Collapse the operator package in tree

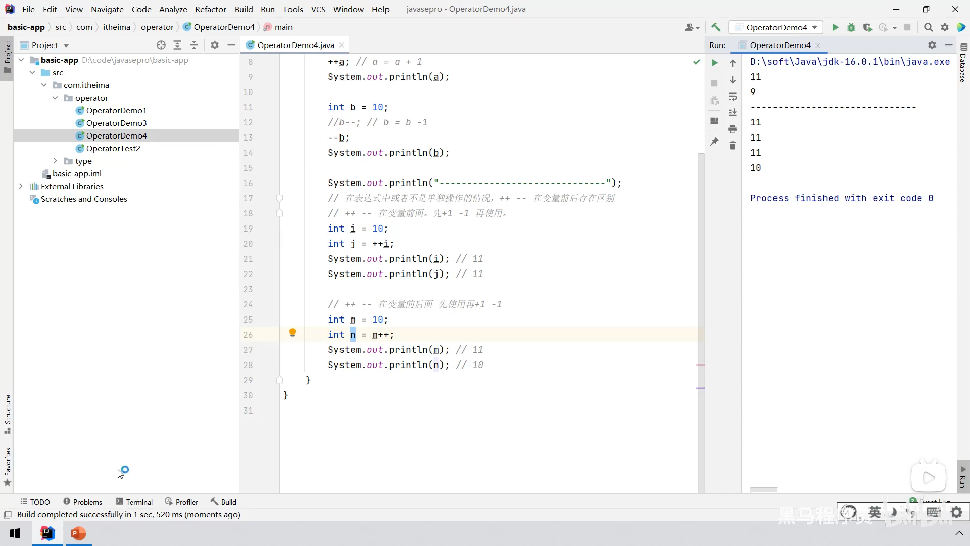click(55, 98)
